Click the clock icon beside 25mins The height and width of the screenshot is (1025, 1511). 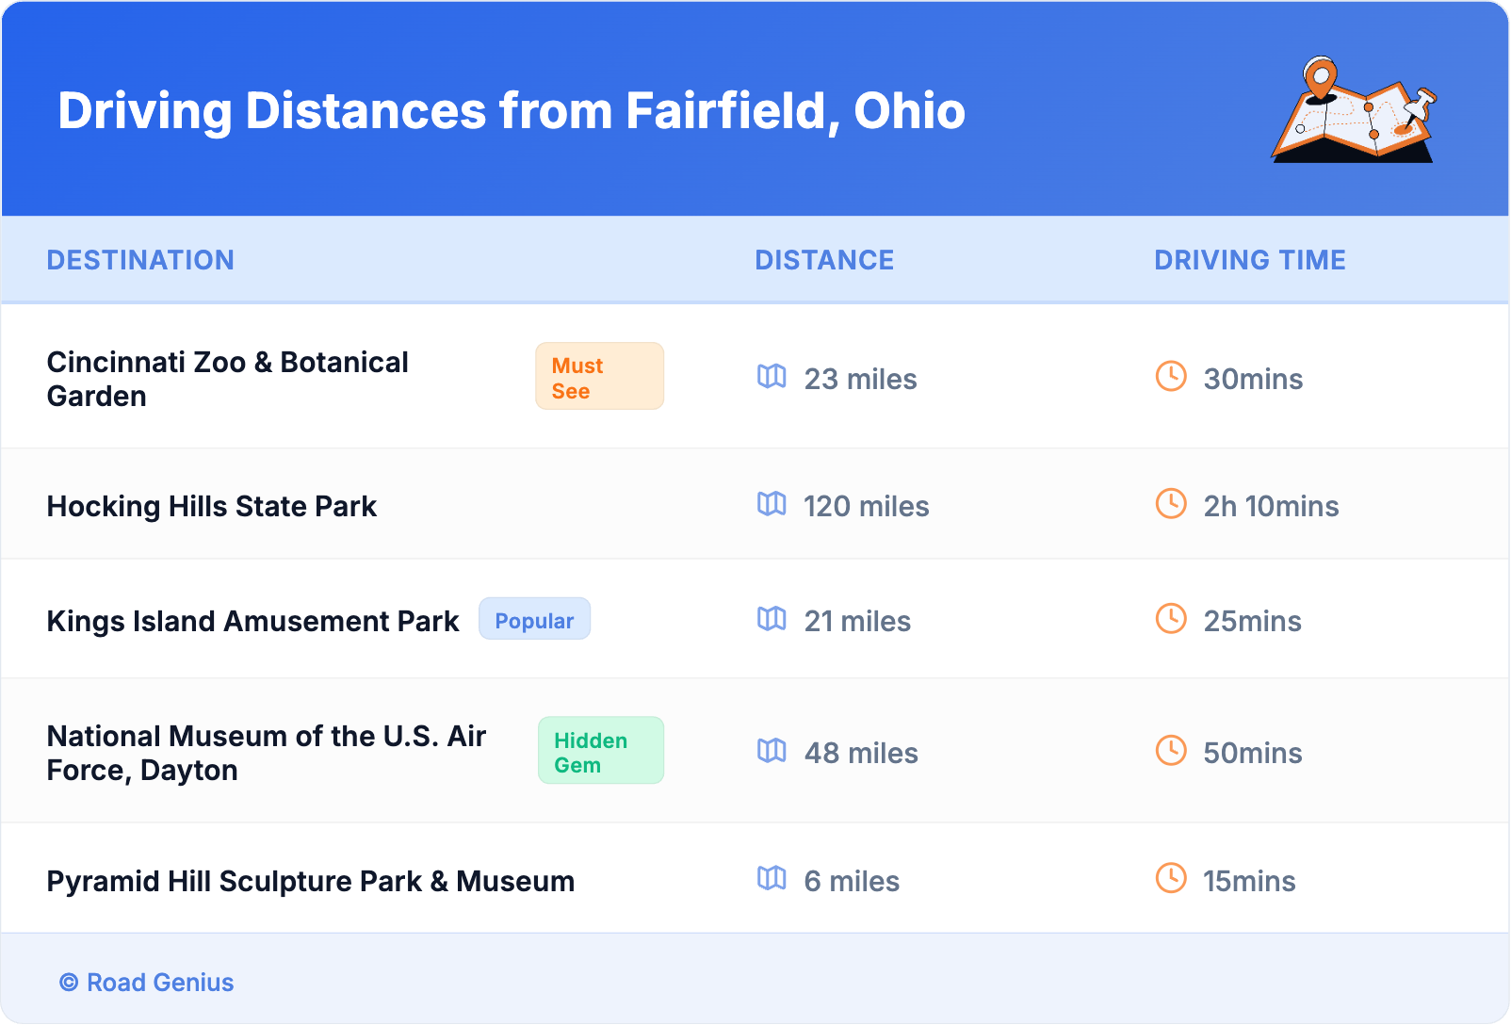pyautogui.click(x=1171, y=619)
